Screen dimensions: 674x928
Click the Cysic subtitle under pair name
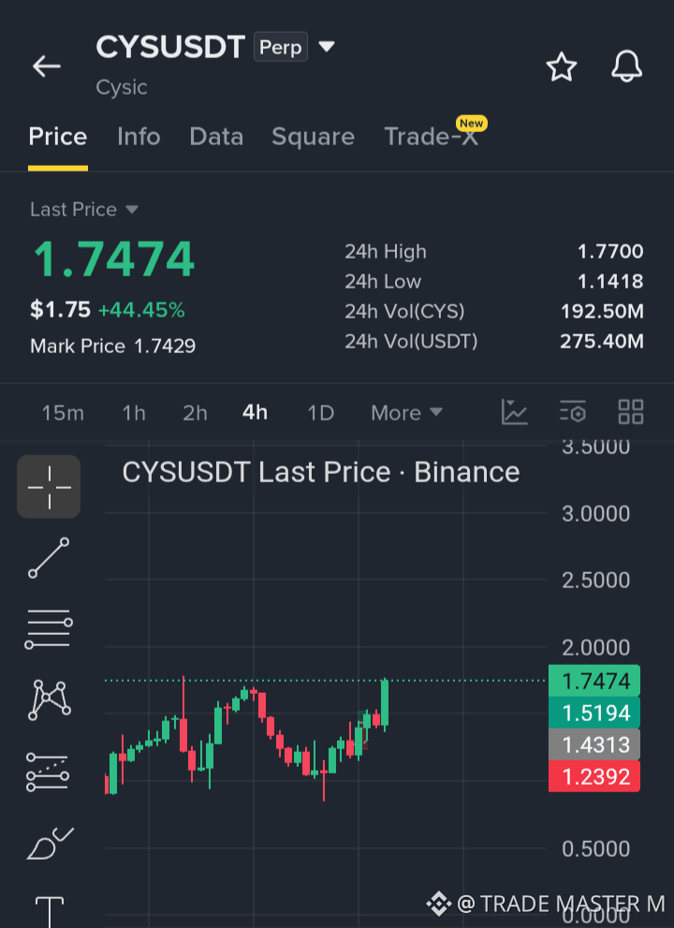tap(122, 88)
